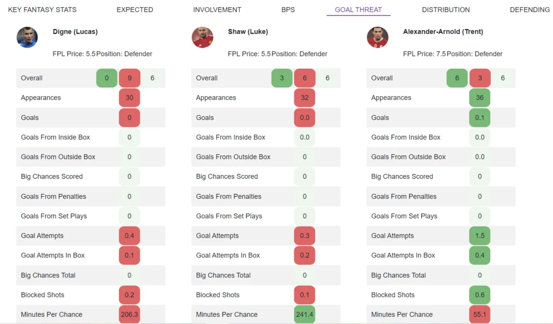Select the Shaw (Luke) name heading

coord(248,32)
